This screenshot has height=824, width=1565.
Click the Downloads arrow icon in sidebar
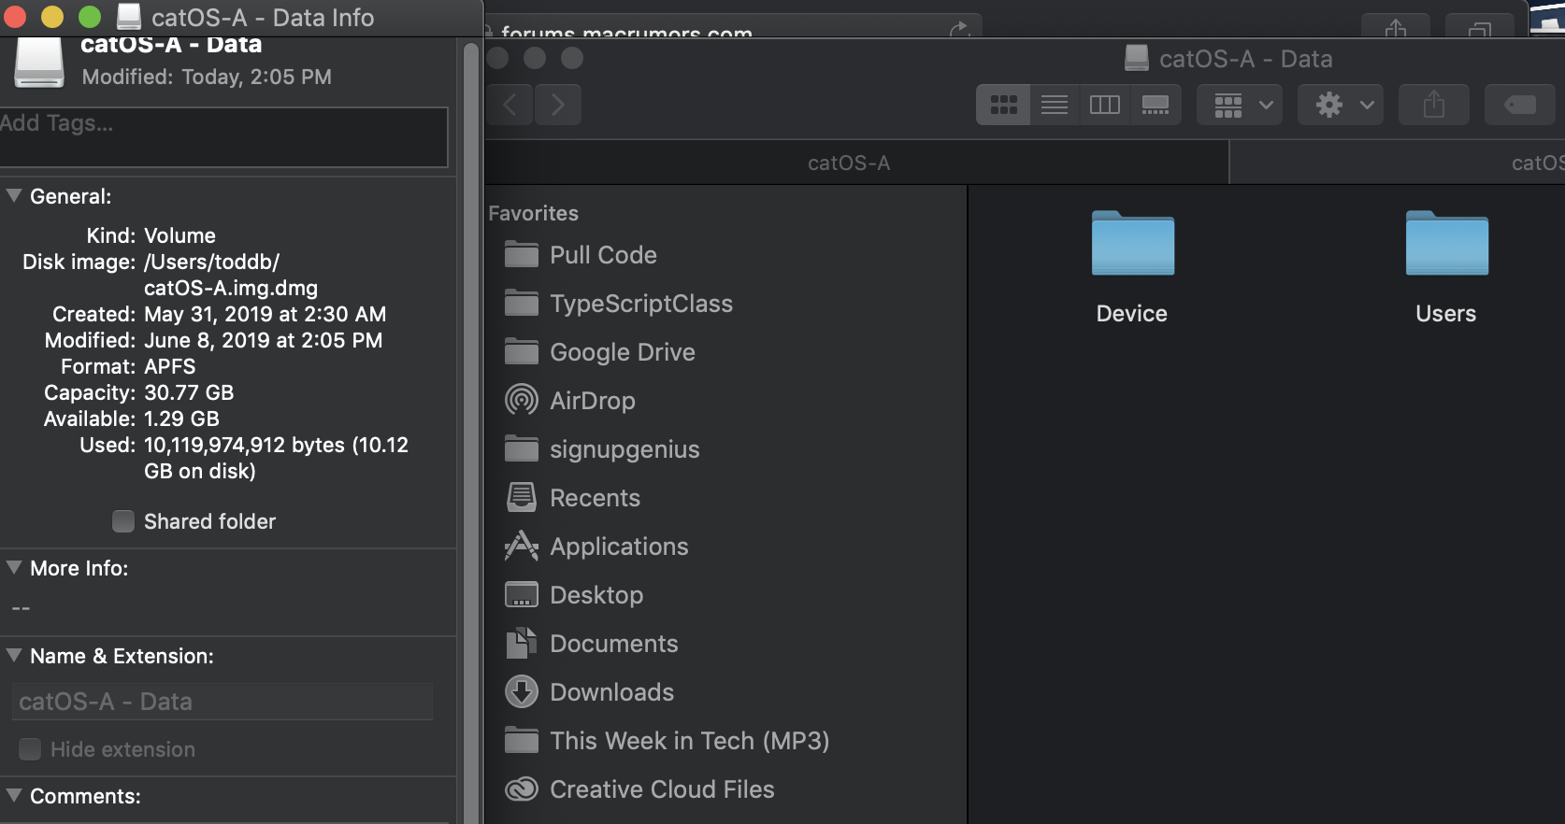point(522,691)
